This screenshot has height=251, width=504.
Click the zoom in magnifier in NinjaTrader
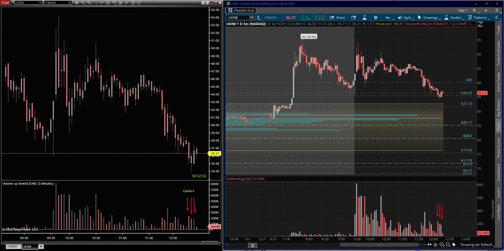click(89, 3)
